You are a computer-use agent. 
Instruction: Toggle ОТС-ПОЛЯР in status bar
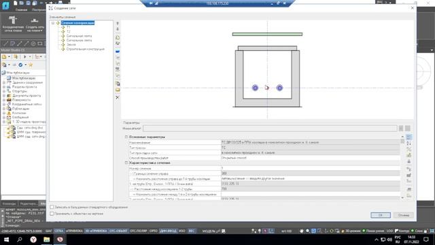139,231
